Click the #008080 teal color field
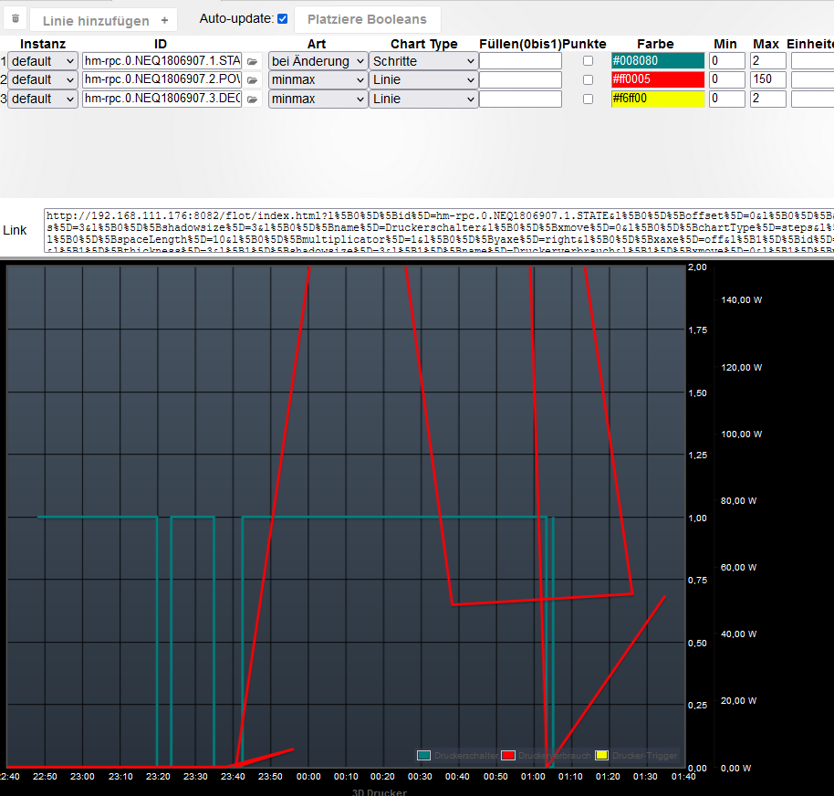The height and width of the screenshot is (796, 834). [x=658, y=60]
